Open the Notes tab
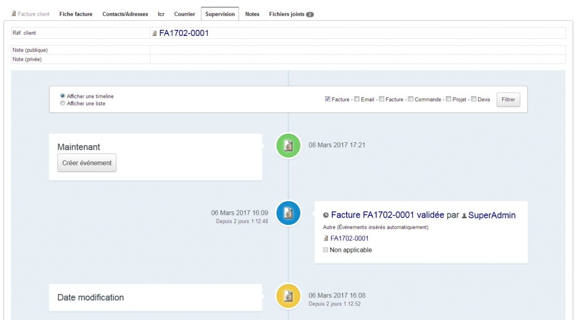 point(253,14)
